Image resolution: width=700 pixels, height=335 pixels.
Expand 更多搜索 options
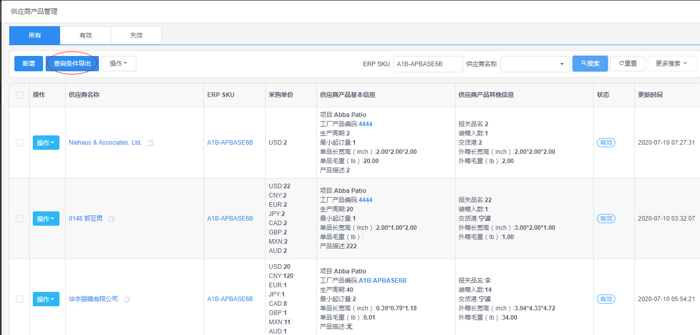point(672,64)
